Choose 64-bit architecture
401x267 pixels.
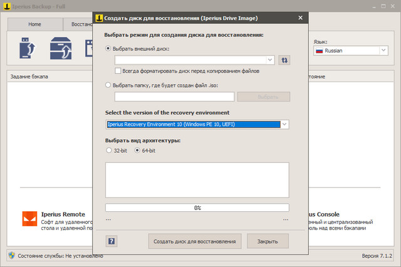click(137, 150)
